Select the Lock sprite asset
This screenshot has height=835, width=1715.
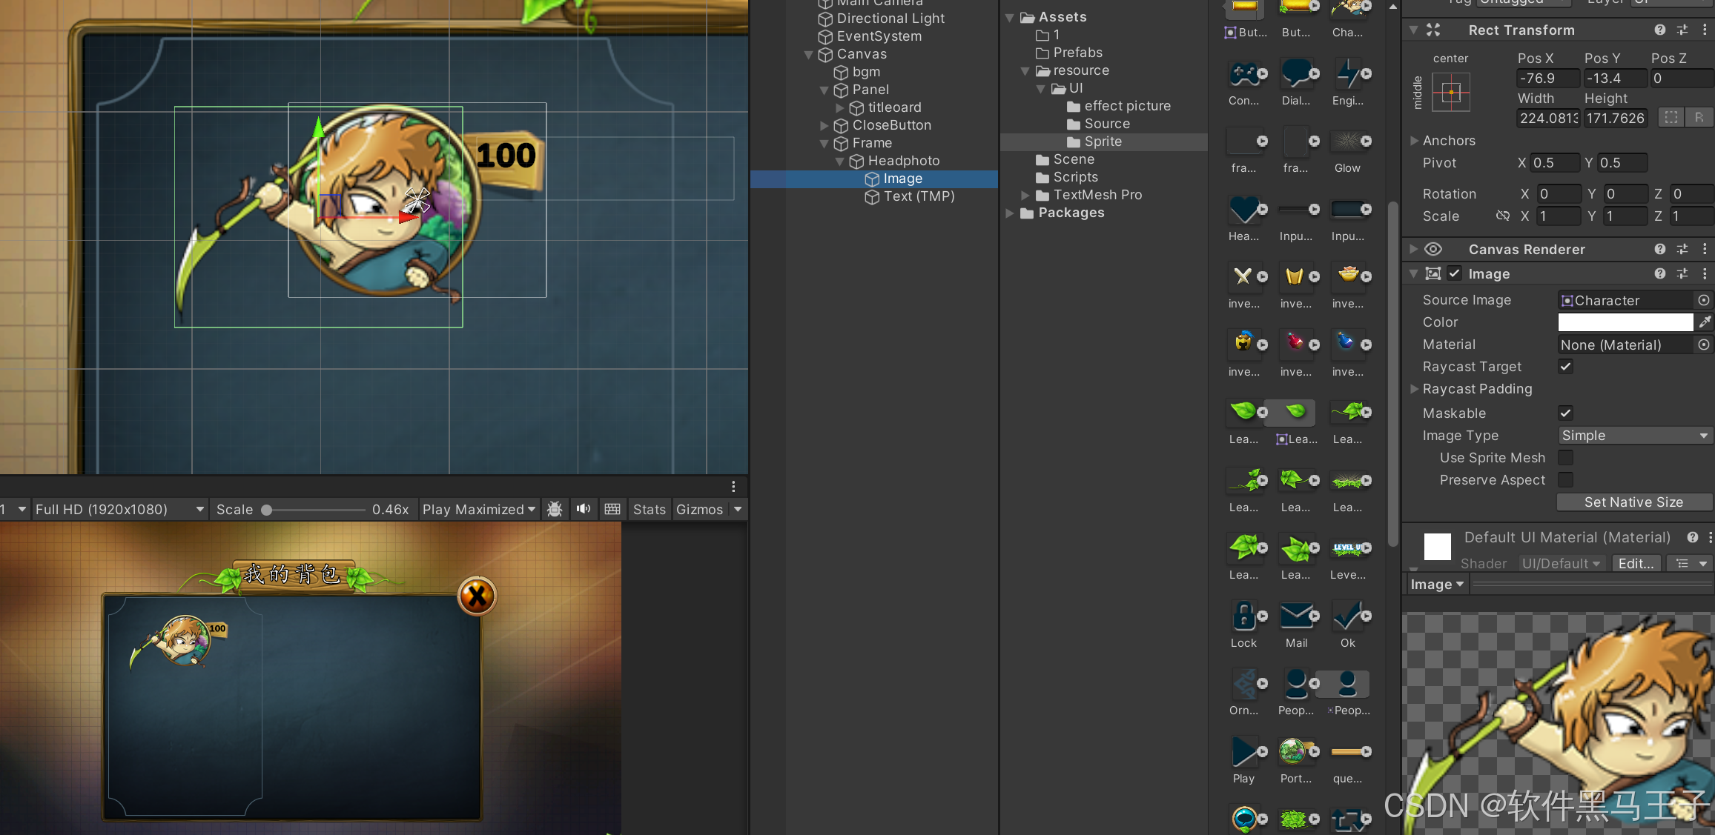[1243, 616]
